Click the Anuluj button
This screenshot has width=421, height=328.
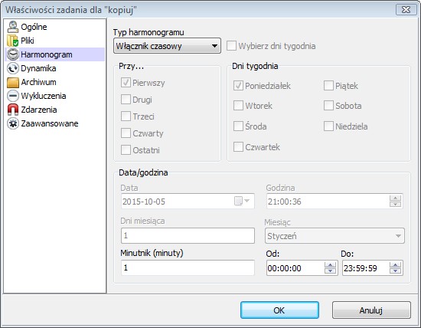point(371,310)
